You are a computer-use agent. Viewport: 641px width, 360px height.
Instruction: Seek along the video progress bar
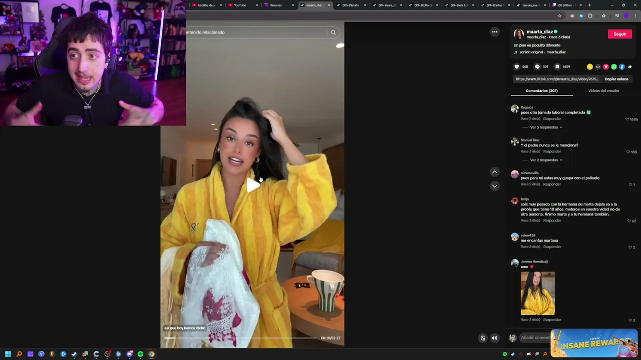click(241, 337)
